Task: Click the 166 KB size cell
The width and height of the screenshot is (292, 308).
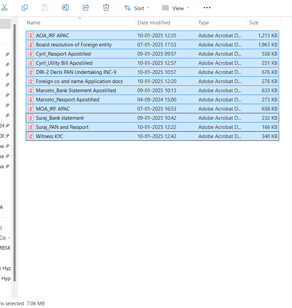Action: [269, 127]
